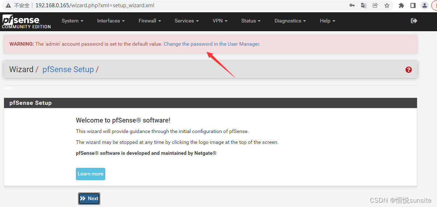Click the pfSense Setup panel header
Image resolution: width=437 pixels, height=207 pixels.
coord(210,103)
